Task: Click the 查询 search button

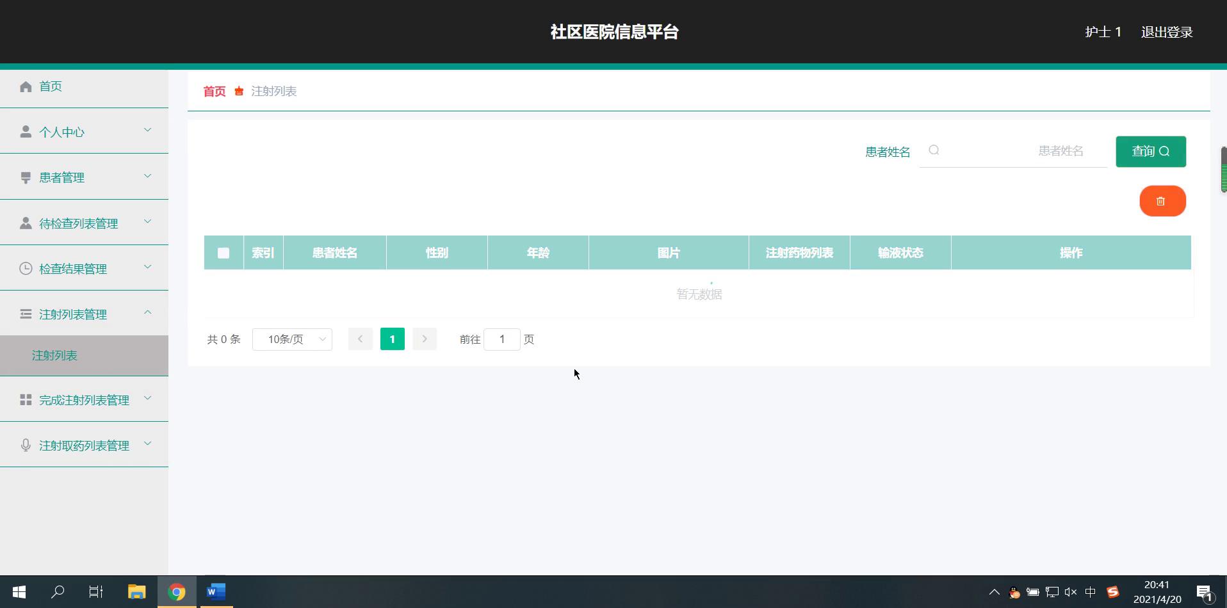Action: click(1150, 152)
